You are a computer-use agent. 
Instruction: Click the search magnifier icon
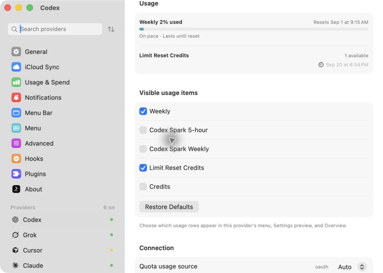(x=14, y=29)
